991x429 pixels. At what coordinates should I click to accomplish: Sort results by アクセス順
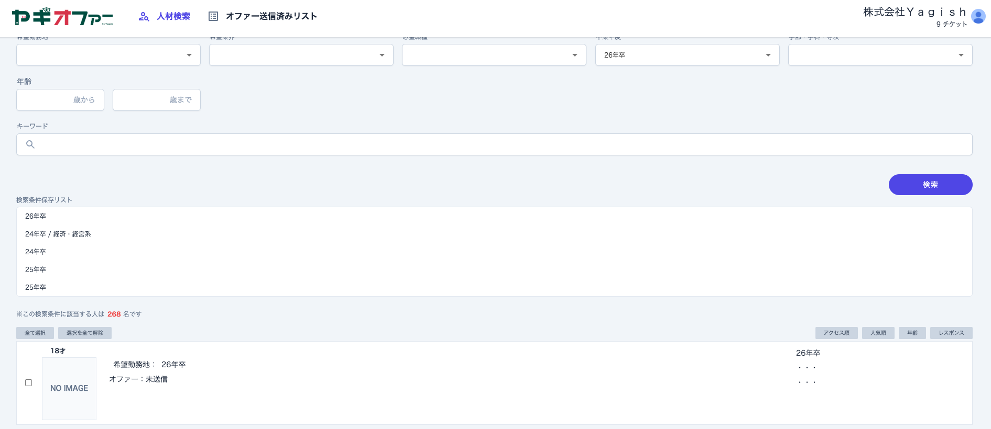(x=836, y=333)
